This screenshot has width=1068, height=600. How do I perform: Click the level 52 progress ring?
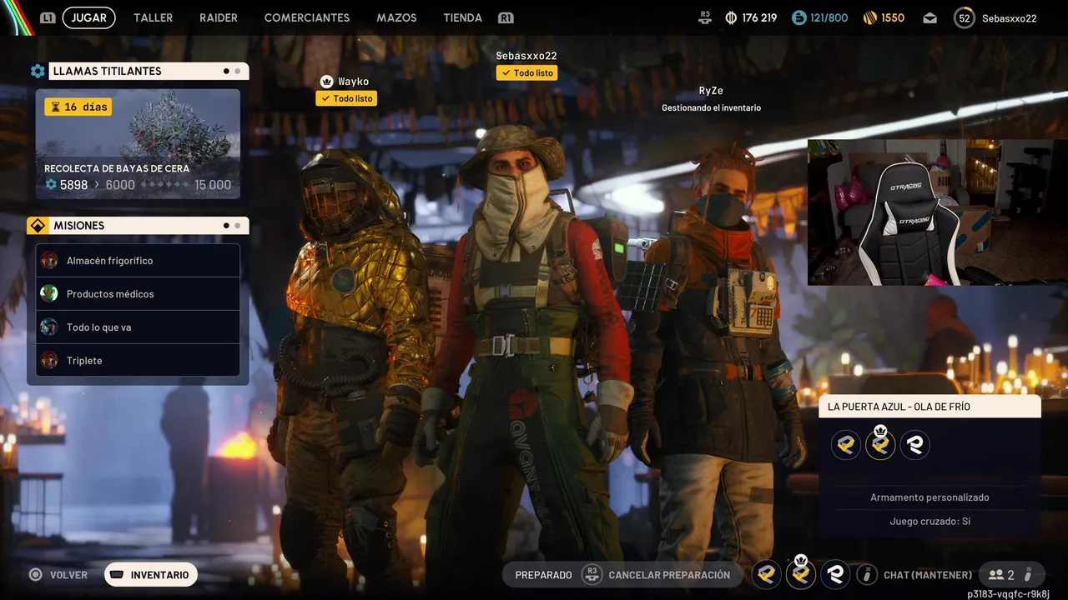tap(965, 17)
